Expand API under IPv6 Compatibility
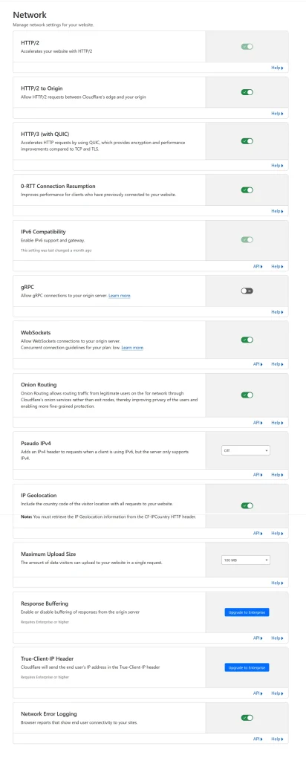 (x=258, y=267)
